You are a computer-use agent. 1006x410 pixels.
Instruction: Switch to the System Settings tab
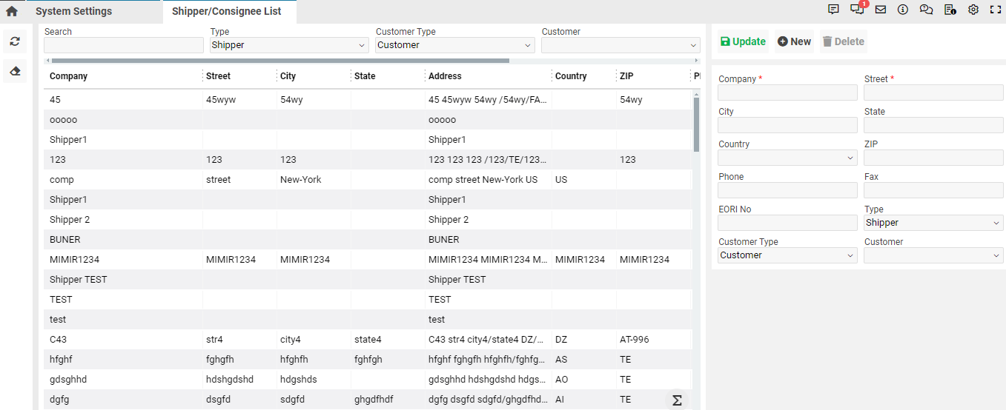[74, 11]
